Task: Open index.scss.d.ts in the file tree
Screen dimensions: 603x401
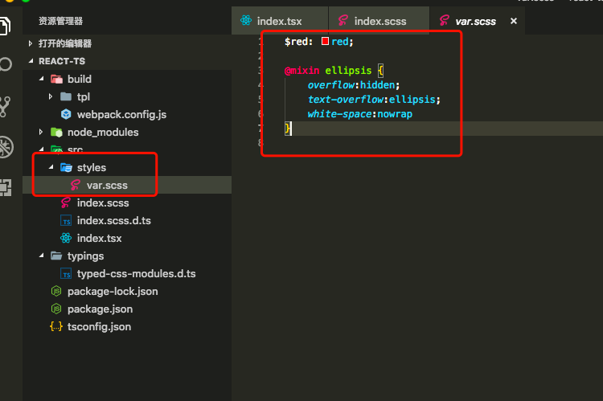Action: pyautogui.click(x=114, y=221)
